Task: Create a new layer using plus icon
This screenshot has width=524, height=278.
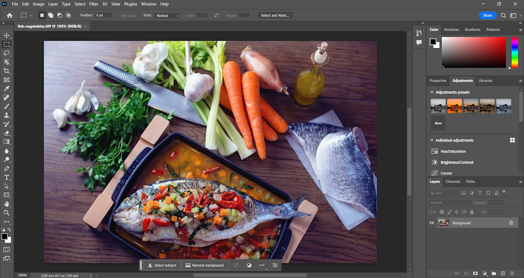Action: tap(503, 273)
